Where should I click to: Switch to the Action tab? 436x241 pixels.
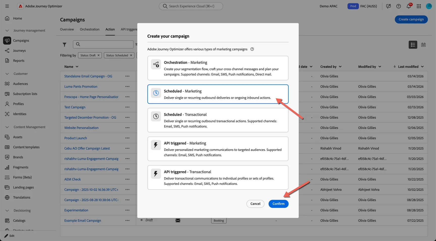pyautogui.click(x=110, y=29)
